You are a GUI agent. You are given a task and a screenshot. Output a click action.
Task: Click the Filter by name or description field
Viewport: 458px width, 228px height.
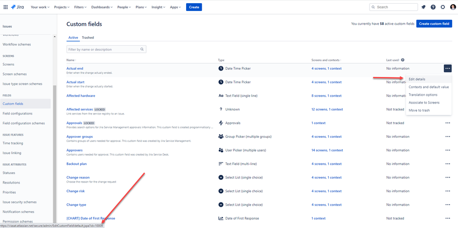[106, 49]
